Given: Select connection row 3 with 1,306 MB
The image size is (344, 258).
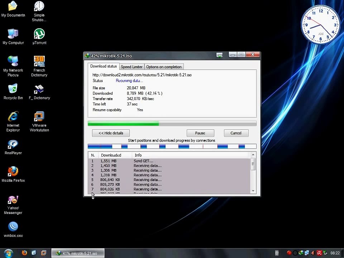Looking at the screenshot, I should point(169,170).
